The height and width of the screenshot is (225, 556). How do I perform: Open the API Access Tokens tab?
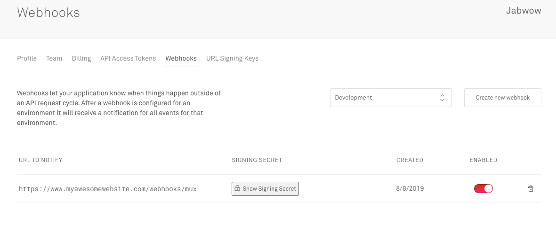[128, 58]
